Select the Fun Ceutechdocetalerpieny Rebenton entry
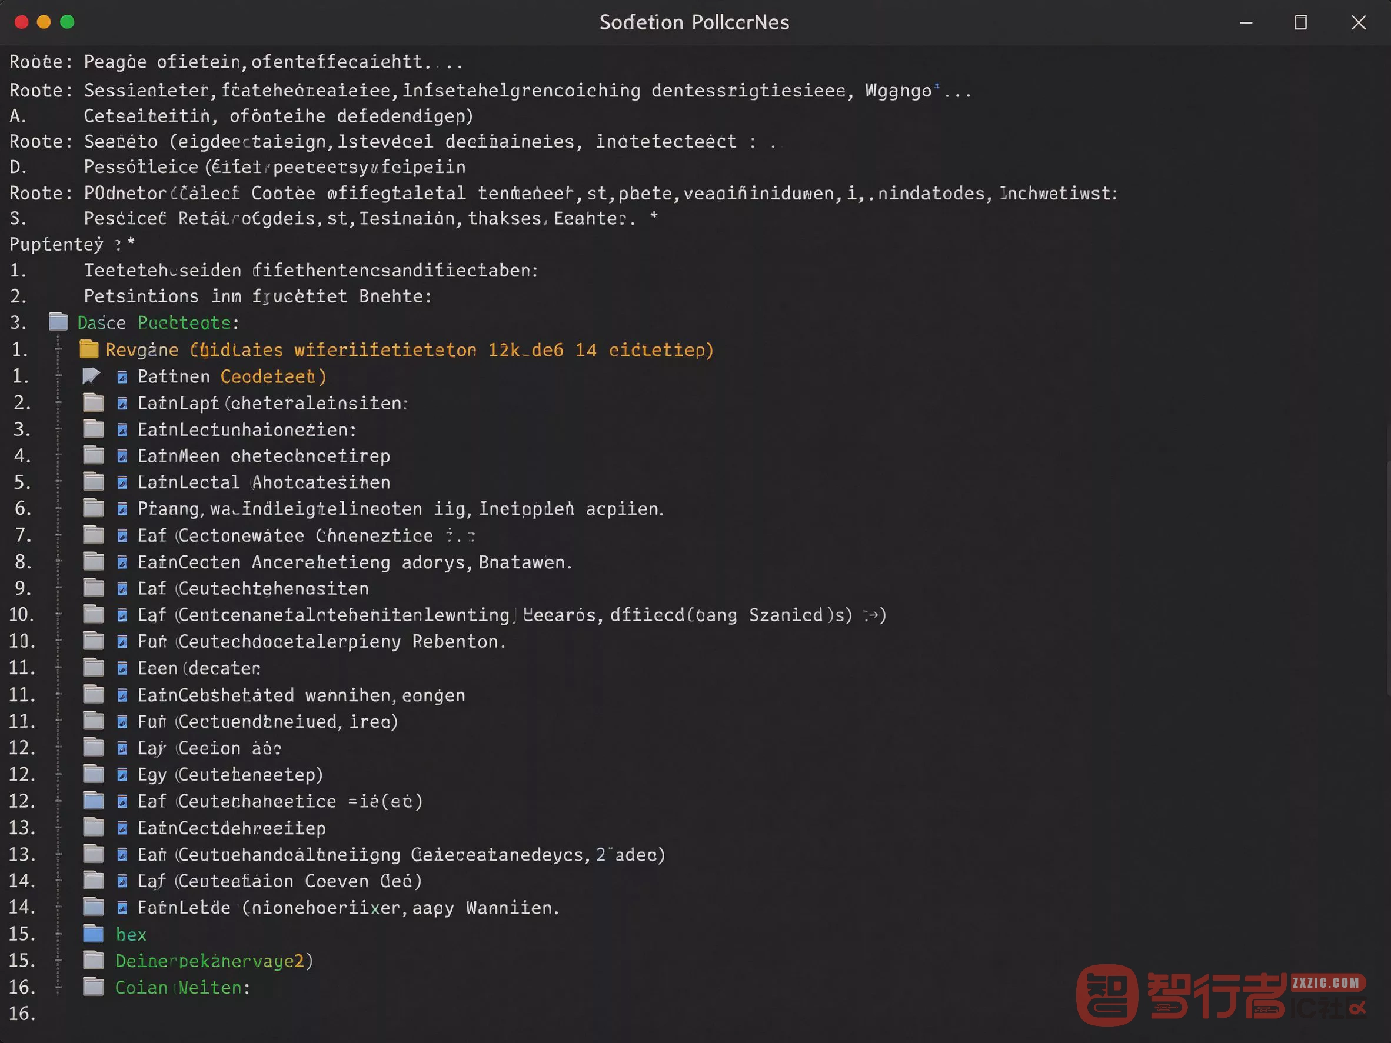Screen dimensions: 1391x1043 [x=321, y=641]
